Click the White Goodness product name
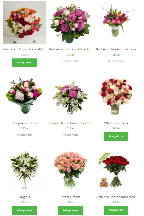The height and width of the screenshot is (216, 144). click(x=116, y=123)
